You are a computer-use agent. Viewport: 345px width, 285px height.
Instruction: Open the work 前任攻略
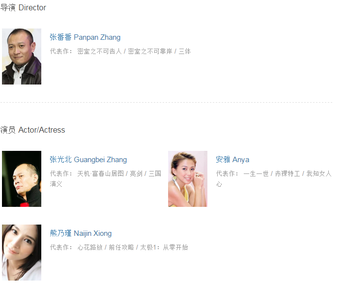(121, 247)
